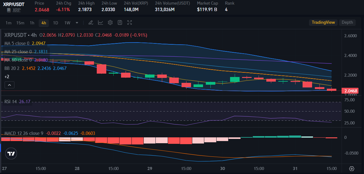Select the 1m timeframe
This screenshot has height=174, width=364.
(9, 22)
